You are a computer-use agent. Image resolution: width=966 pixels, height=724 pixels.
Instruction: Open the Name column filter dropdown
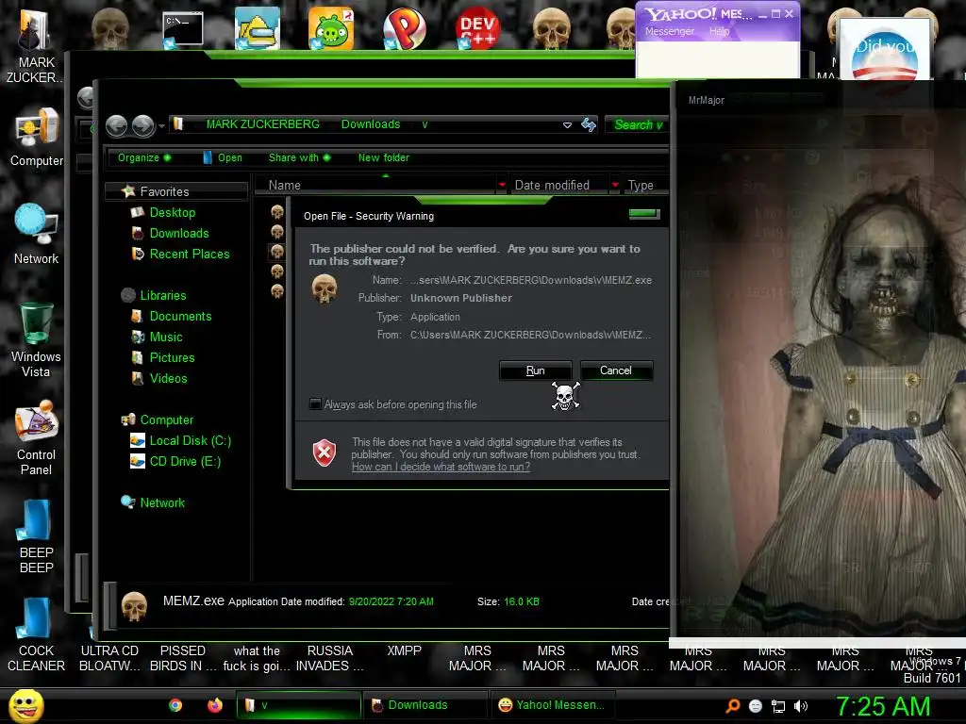pyautogui.click(x=502, y=185)
